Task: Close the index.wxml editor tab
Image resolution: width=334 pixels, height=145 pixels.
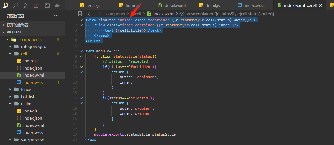Action: point(321,6)
